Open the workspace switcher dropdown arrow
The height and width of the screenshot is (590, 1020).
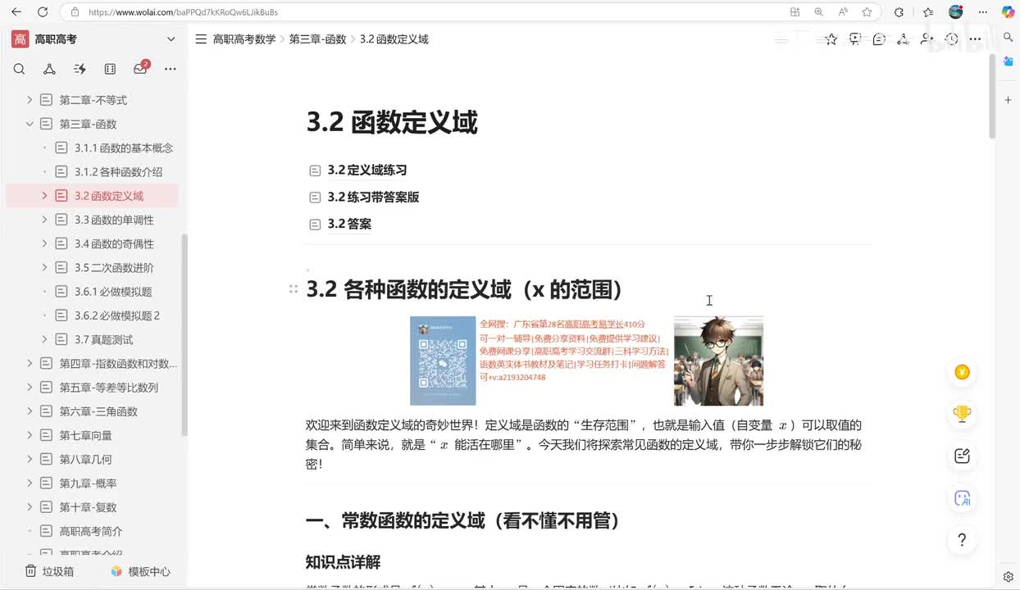(x=171, y=39)
